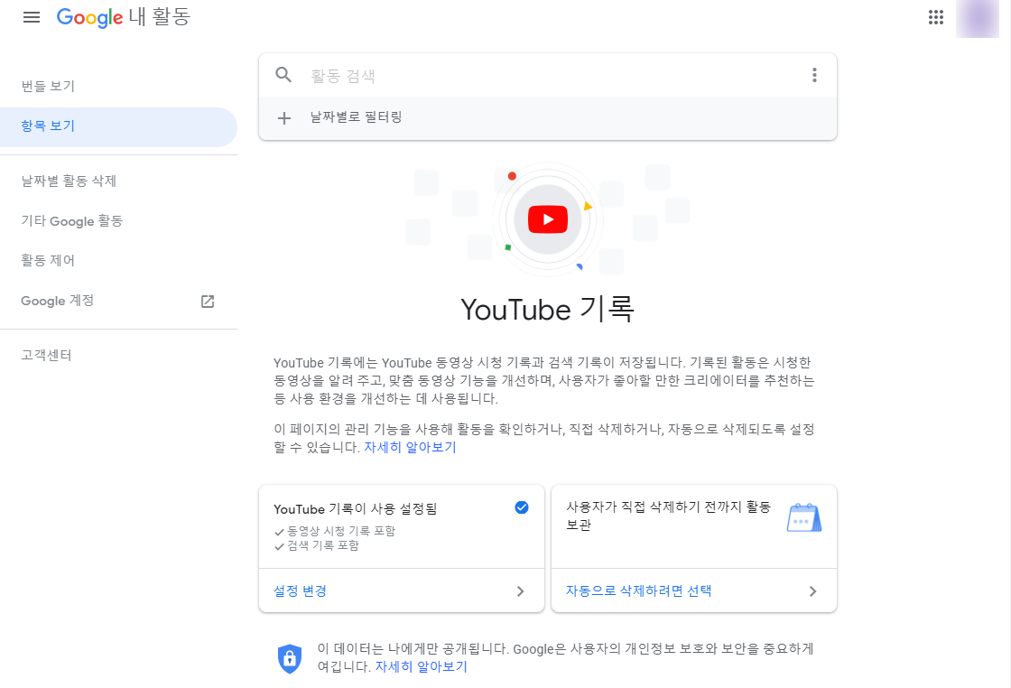The height and width of the screenshot is (688, 1011).
Task: Click 자동으로 삭제하려면 선택 link
Action: (638, 590)
